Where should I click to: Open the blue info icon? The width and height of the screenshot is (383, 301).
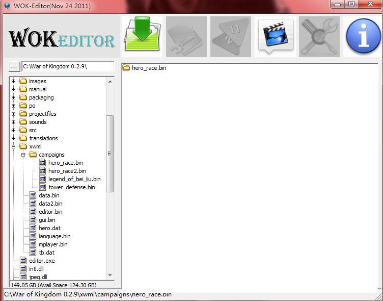tap(363, 37)
